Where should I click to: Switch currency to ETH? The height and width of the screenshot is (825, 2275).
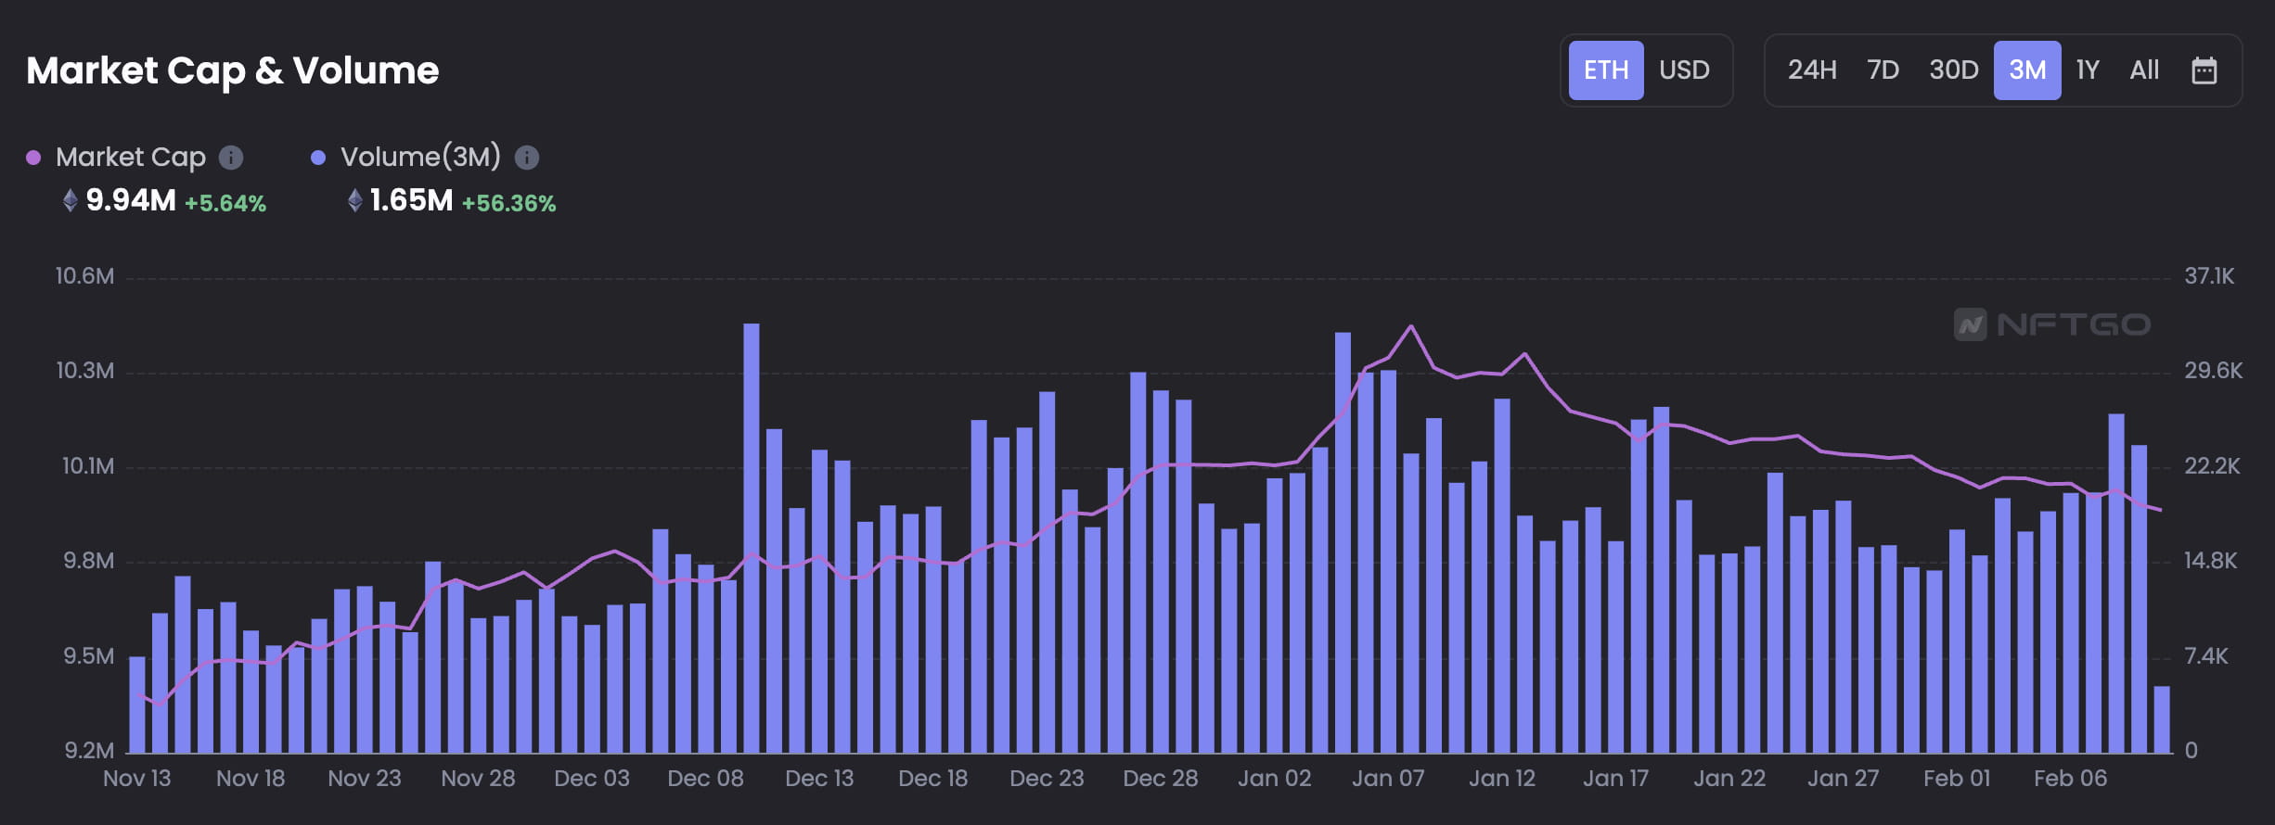(1605, 70)
